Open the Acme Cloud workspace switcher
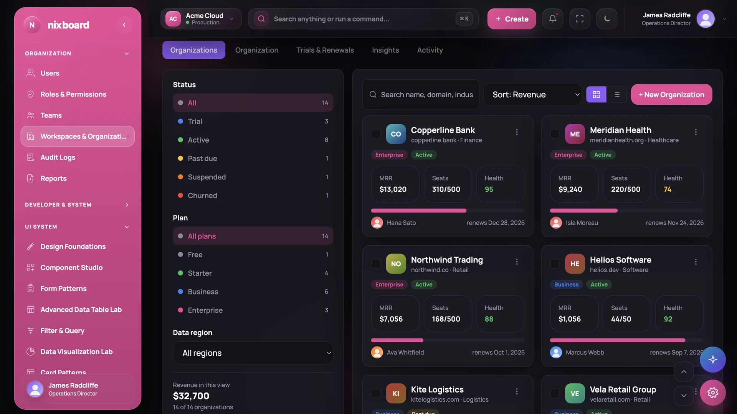This screenshot has height=414, width=737. (x=201, y=19)
